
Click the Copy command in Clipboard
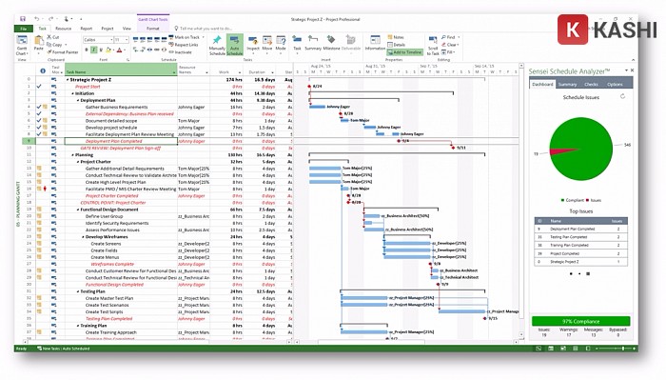[x=55, y=45]
